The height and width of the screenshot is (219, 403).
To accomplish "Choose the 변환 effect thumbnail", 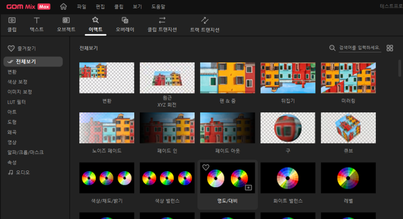I will (107, 78).
